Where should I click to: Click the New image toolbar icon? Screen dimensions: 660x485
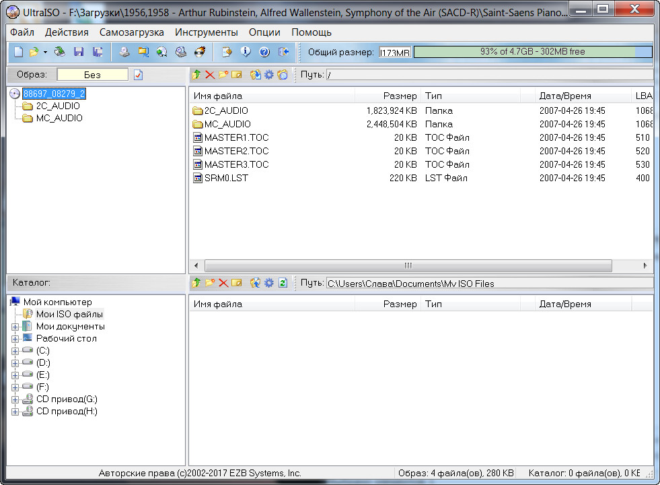tap(19, 52)
